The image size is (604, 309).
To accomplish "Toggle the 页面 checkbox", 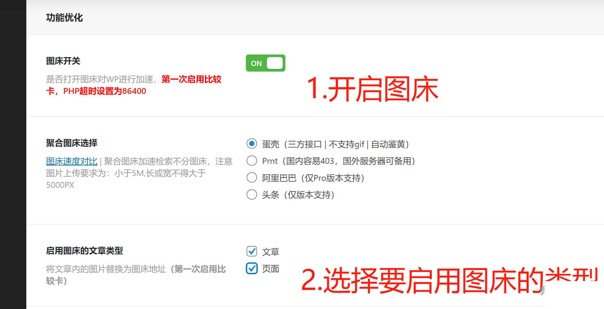I will click(252, 268).
